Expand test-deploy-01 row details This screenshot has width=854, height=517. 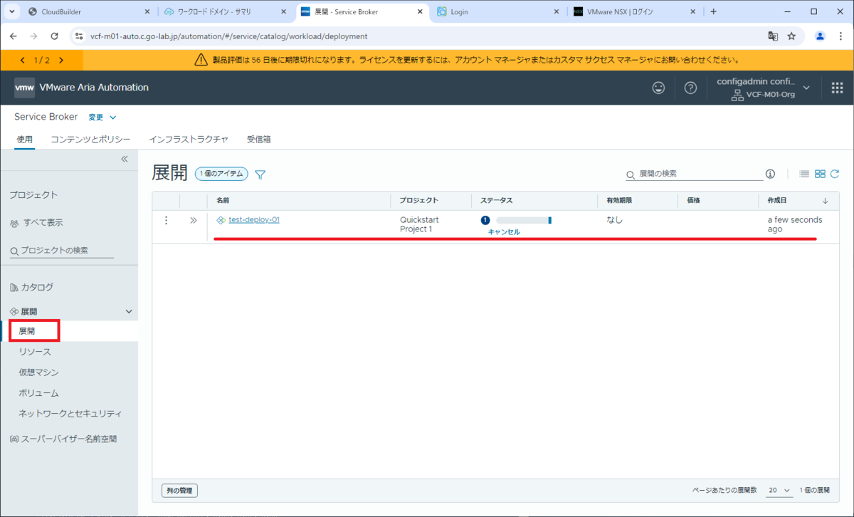193,220
